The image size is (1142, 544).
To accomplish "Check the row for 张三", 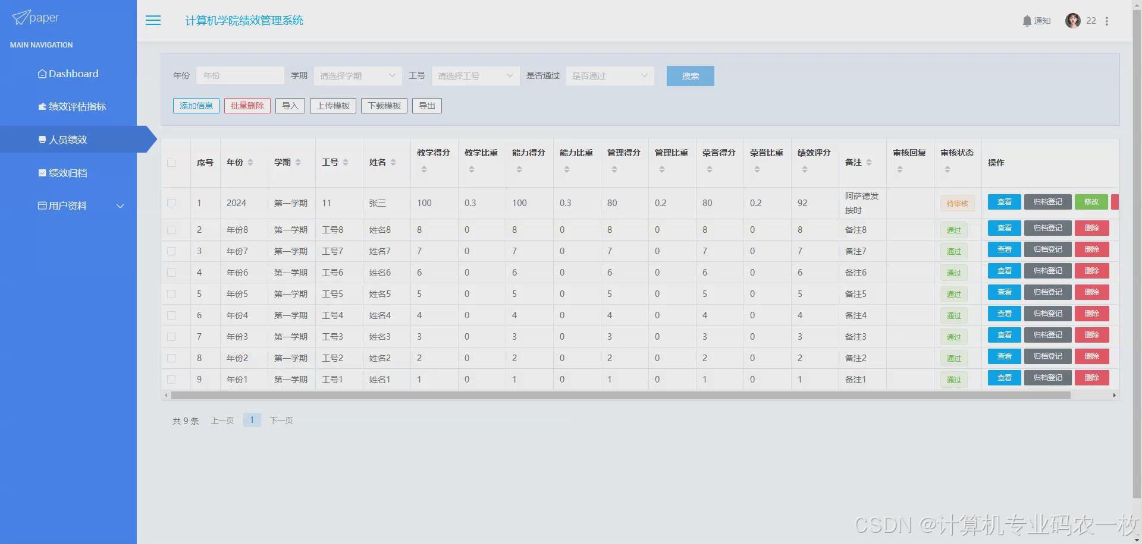I will click(171, 203).
